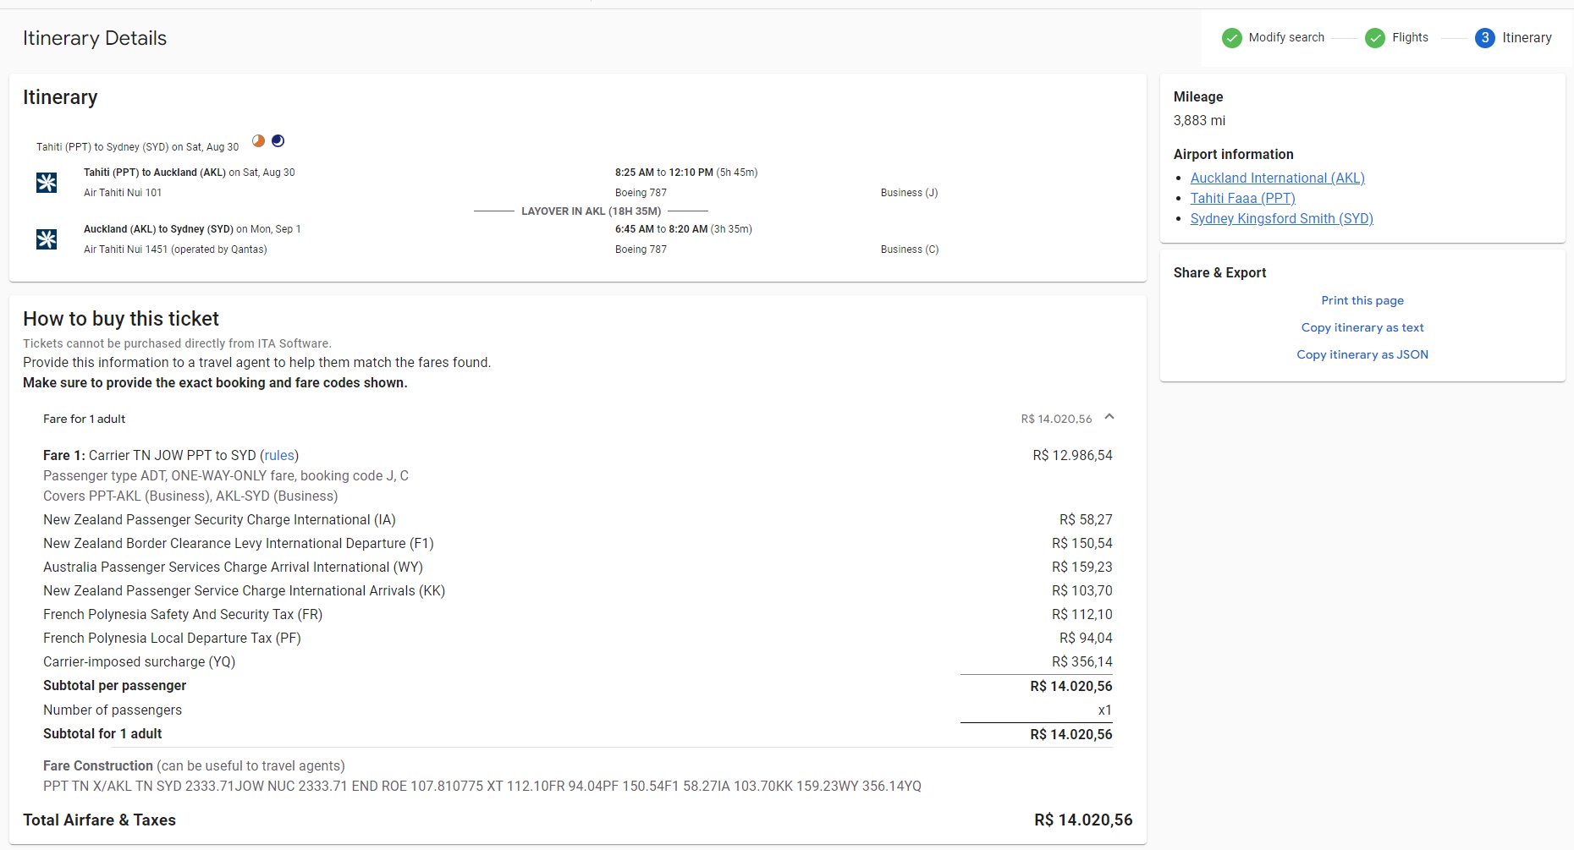Click the Auckland (AKL) to Sydney (SYD) segment title
The image size is (1574, 850).
click(x=158, y=229)
